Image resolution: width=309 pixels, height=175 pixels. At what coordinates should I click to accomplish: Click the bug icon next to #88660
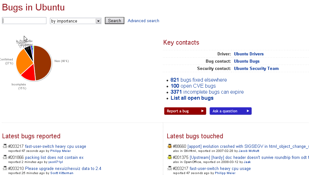click(x=169, y=146)
